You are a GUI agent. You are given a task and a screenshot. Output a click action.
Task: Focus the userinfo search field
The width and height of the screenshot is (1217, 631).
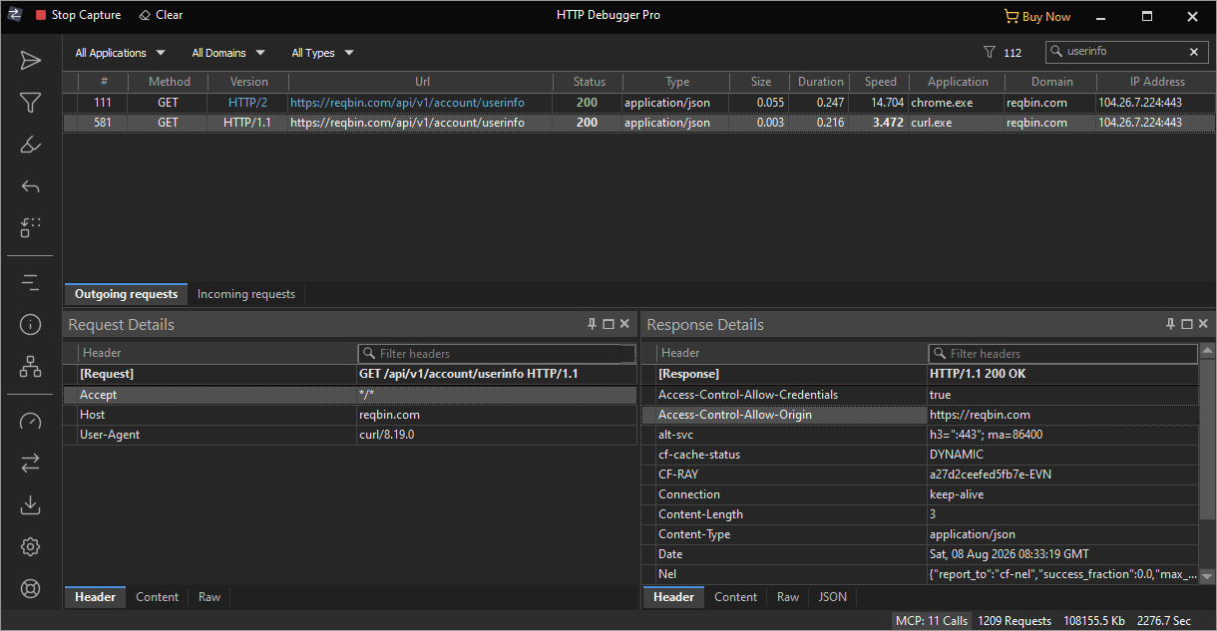[1124, 52]
